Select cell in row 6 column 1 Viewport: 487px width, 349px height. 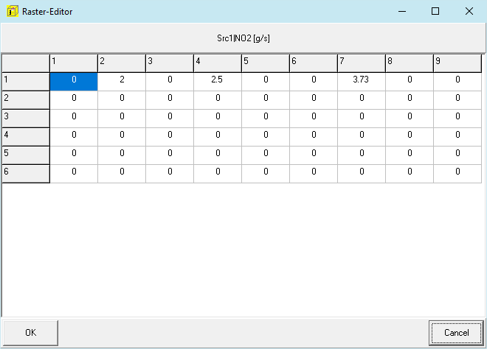tap(74, 174)
